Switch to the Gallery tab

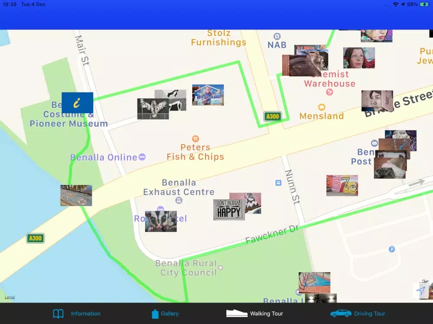point(165,314)
